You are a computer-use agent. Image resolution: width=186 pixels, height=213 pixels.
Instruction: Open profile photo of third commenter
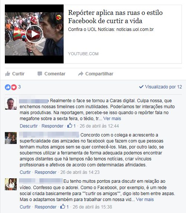pos(11,184)
